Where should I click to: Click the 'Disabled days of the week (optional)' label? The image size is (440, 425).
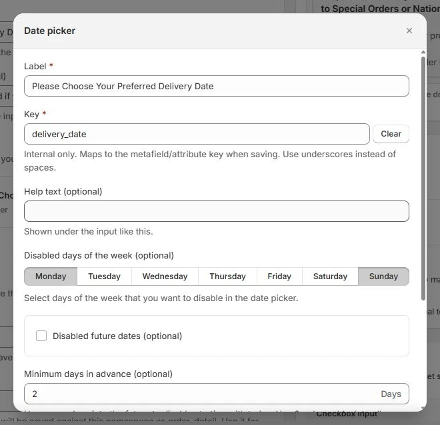tap(99, 255)
